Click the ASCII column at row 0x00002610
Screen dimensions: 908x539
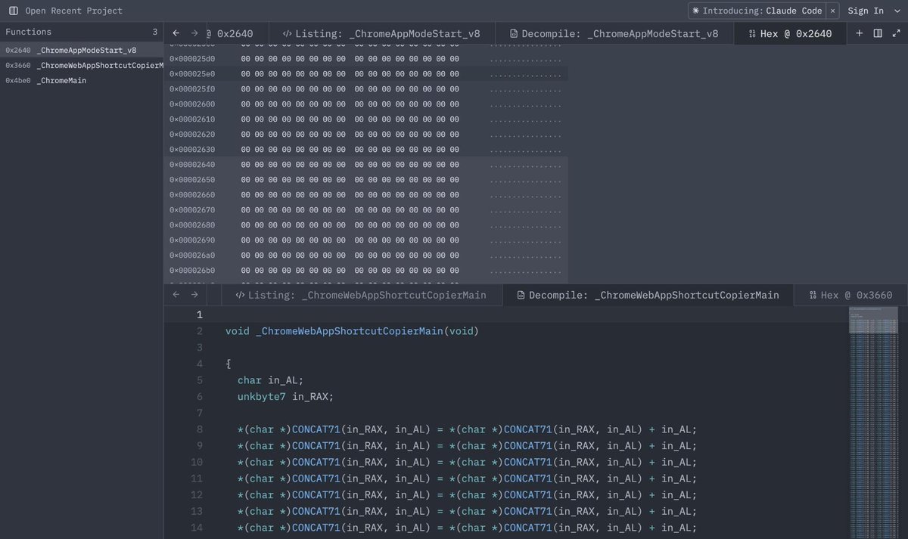pyautogui.click(x=526, y=119)
